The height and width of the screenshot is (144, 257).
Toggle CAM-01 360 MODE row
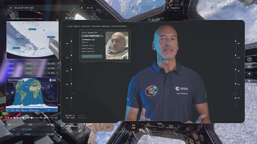(31, 63)
